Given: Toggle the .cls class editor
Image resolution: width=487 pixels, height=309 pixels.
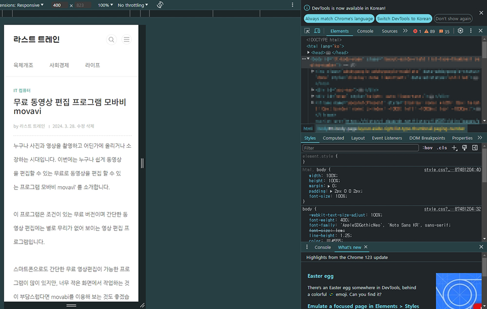Looking at the screenshot, I should coord(442,148).
